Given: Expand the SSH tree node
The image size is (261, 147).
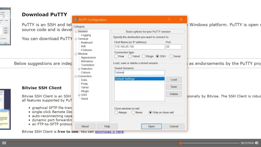Looking at the screenshot, I should [x=79, y=95].
